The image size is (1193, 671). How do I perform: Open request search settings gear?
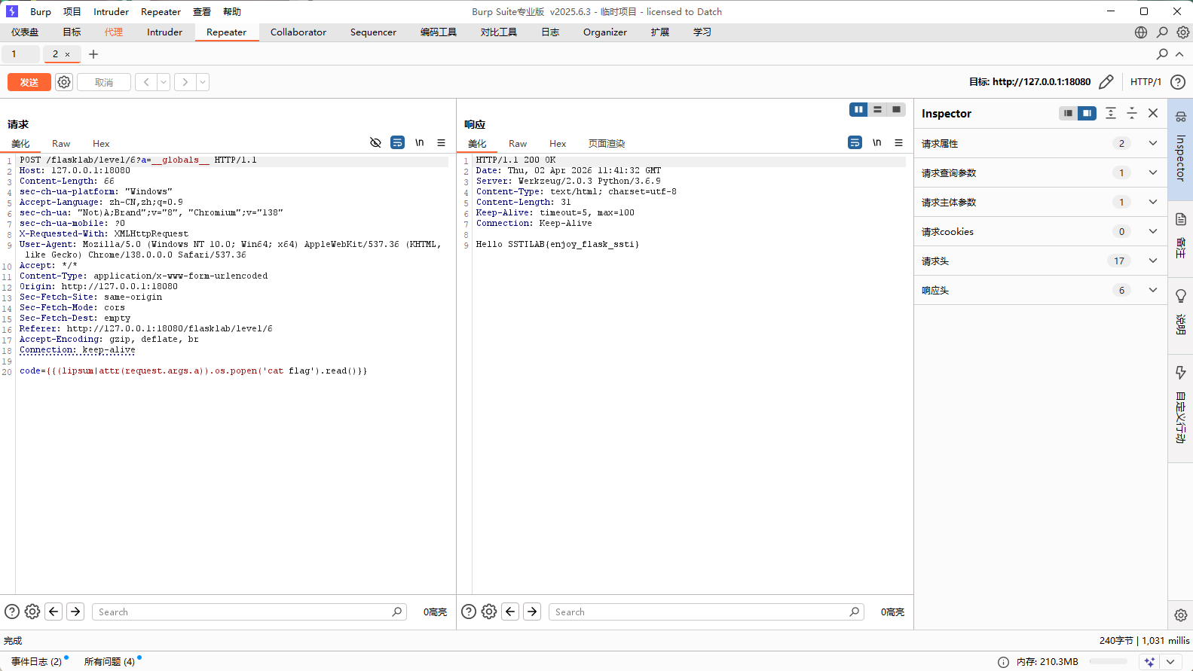[x=32, y=612]
